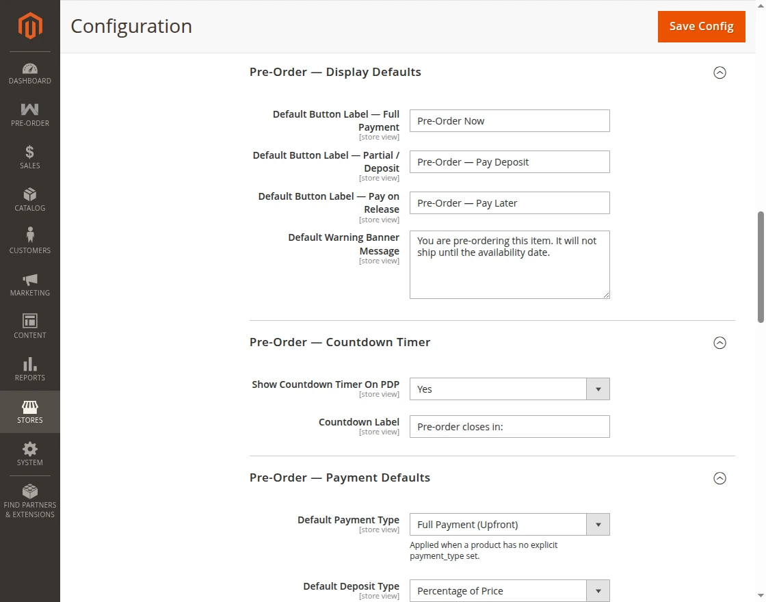Click 'Default Payment Type' label

pyautogui.click(x=348, y=519)
